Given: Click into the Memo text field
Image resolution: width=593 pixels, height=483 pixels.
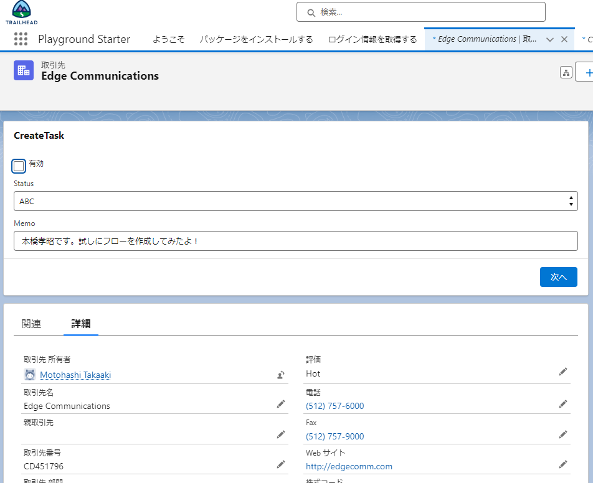Looking at the screenshot, I should [x=296, y=241].
